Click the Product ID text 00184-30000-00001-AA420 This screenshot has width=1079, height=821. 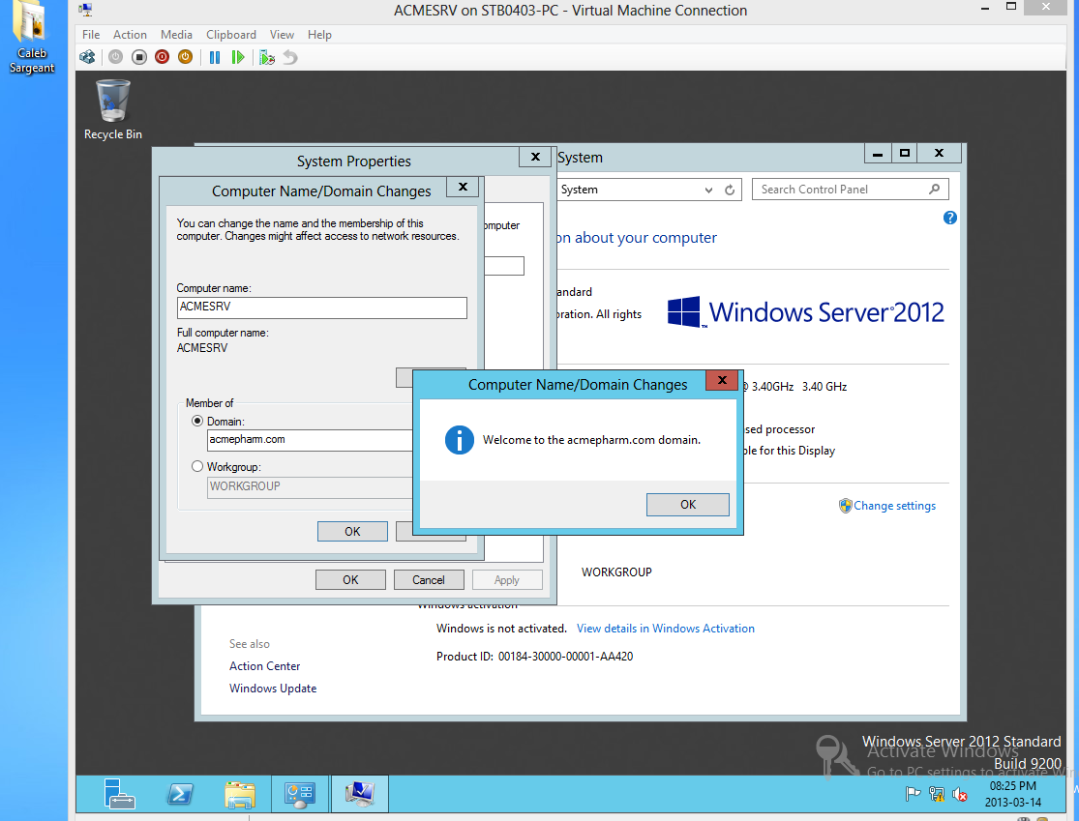[566, 657]
